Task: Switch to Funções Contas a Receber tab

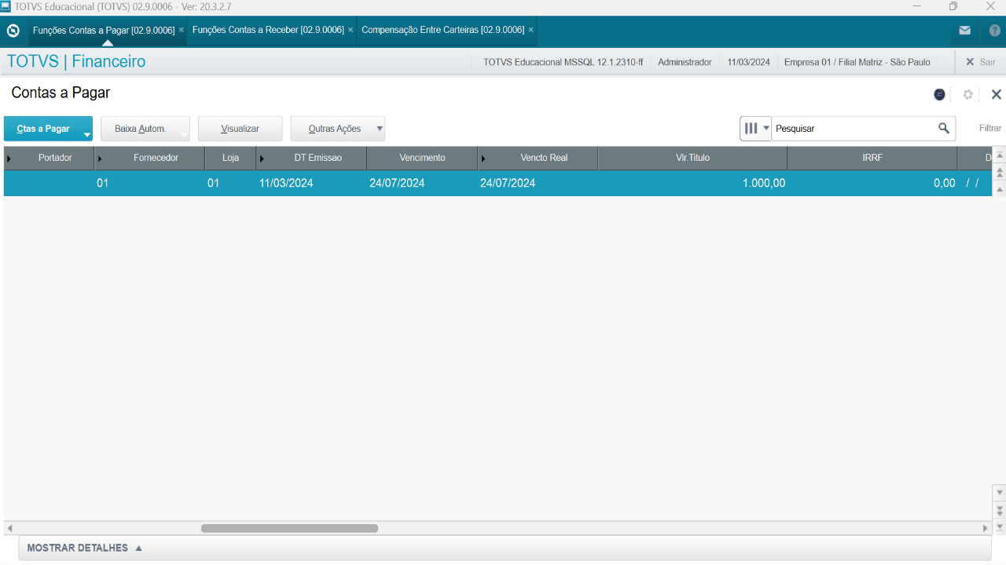Action: [268, 30]
